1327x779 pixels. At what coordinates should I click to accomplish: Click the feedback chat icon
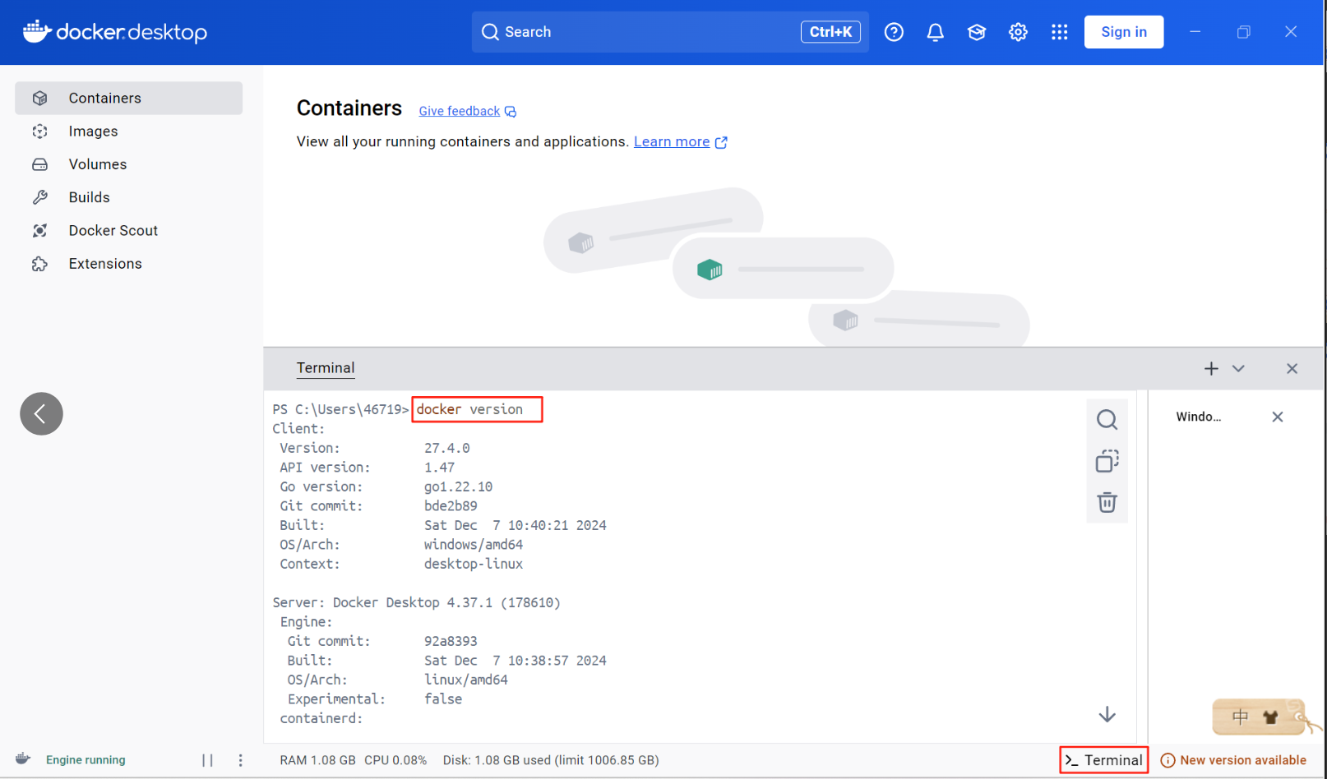click(511, 112)
